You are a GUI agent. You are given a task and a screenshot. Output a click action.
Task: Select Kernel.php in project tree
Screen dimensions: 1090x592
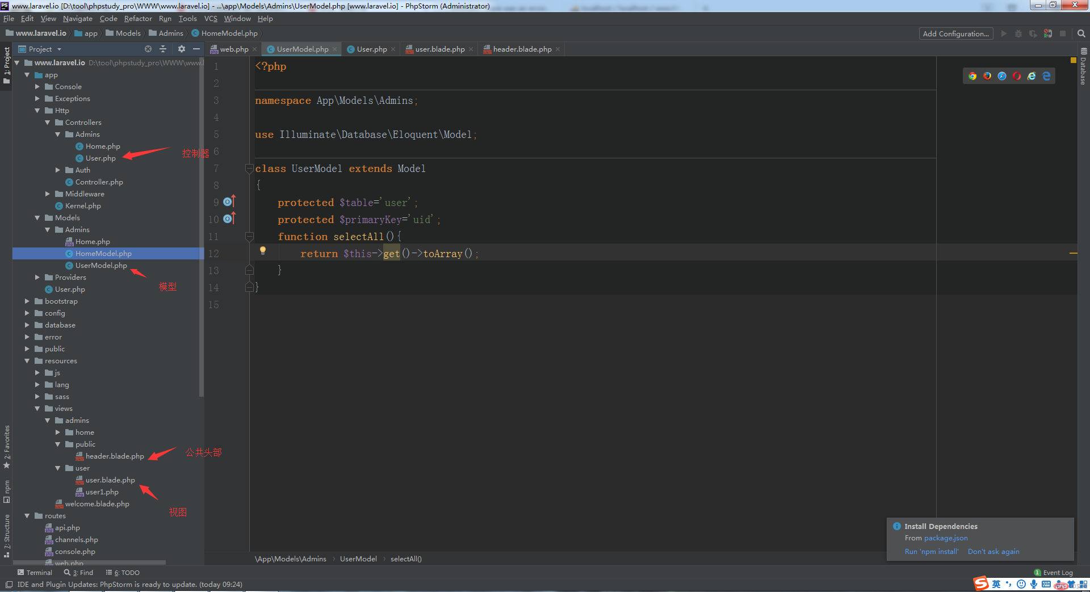(83, 206)
